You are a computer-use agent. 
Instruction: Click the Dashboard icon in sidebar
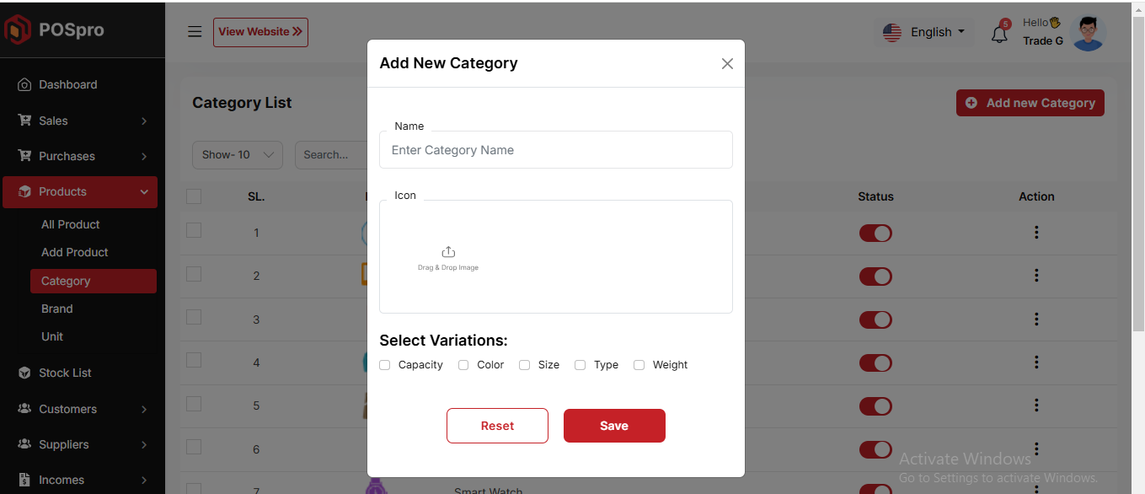(24, 84)
